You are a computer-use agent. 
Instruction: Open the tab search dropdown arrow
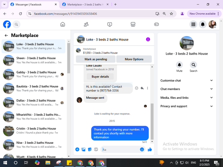(x=4, y=4)
